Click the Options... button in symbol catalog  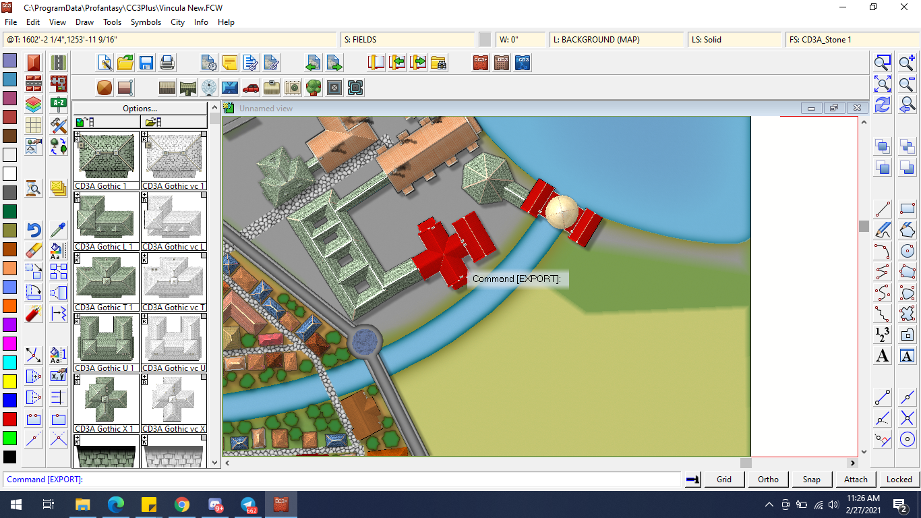click(140, 109)
